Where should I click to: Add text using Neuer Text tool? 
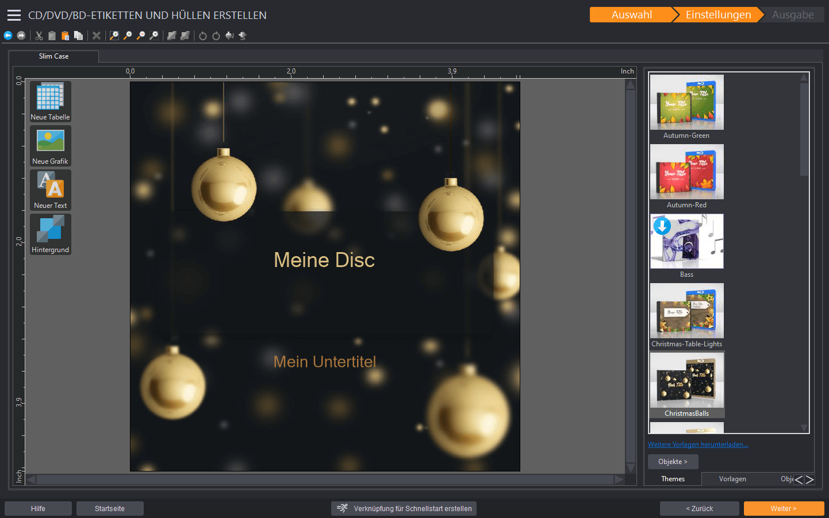coord(50,190)
